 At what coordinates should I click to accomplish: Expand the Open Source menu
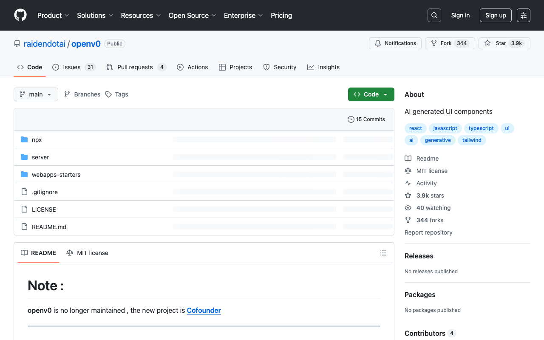pos(193,15)
